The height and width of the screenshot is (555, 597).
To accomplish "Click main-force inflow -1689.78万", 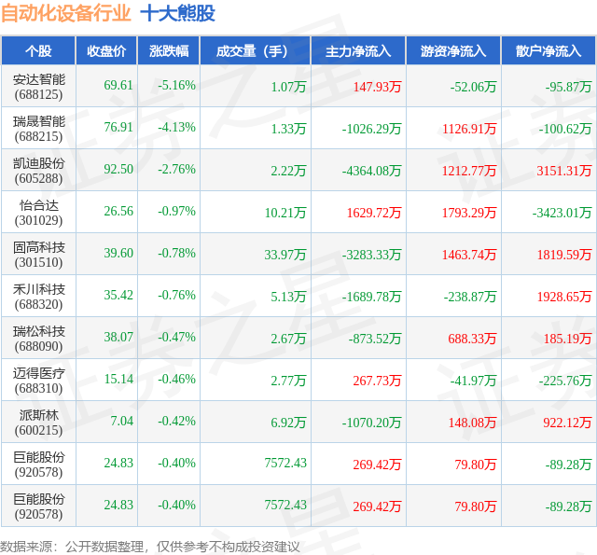I will tap(371, 296).
